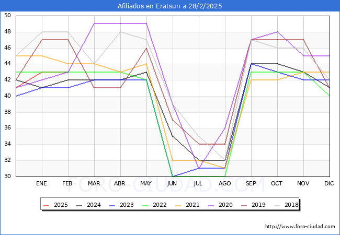Image resolution: width=340 pixels, height=235 pixels.
Task: Click the green 2022 legend color line
Action: pos(145,205)
